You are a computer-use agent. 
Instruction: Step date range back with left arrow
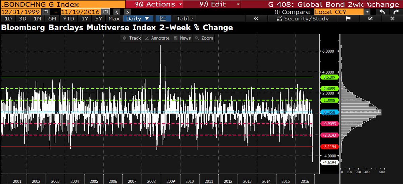(x=116, y=12)
